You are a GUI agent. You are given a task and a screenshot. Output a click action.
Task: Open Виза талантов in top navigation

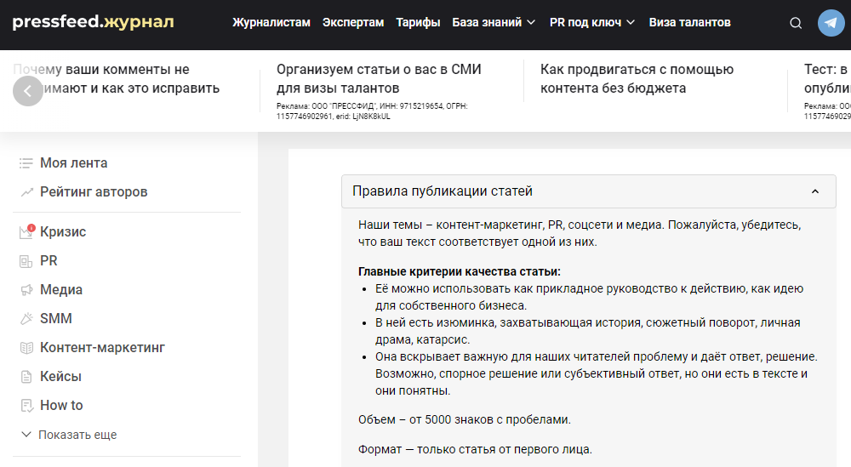click(x=689, y=23)
